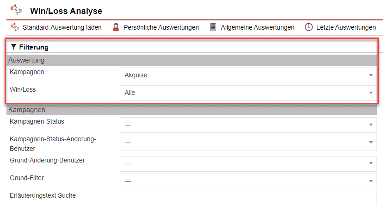Load the standard report via Standard-Auswertung laden label
383x206 pixels.
pos(62,27)
